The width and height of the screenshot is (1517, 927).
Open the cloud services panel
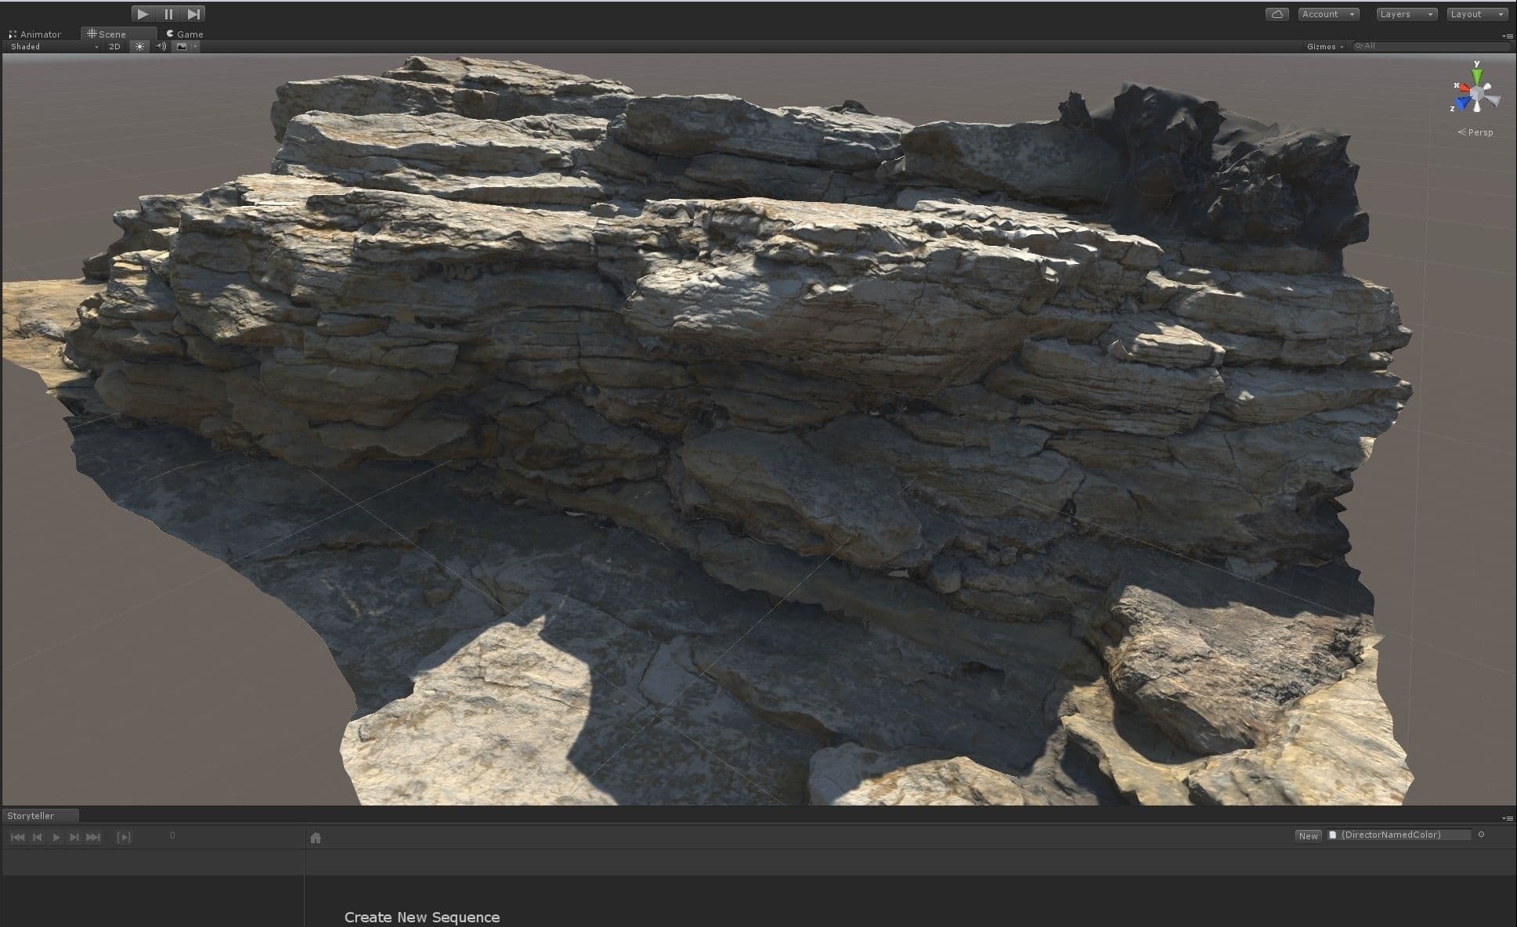[1277, 14]
